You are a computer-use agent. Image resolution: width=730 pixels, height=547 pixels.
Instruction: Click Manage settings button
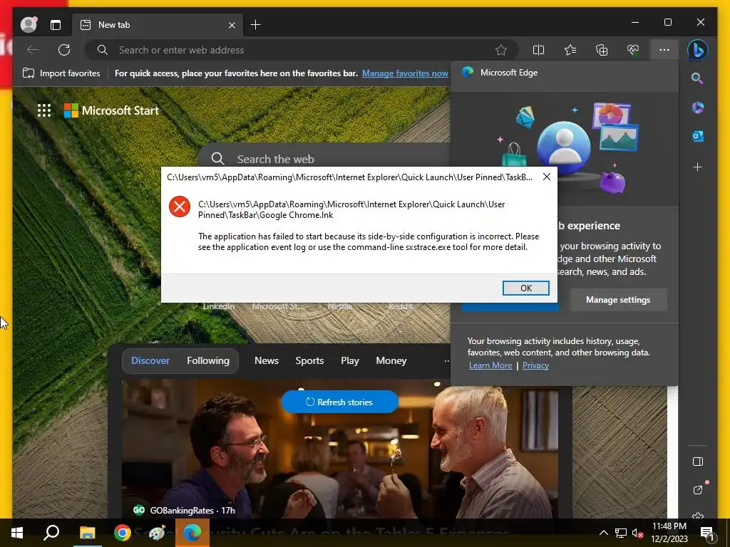618,300
